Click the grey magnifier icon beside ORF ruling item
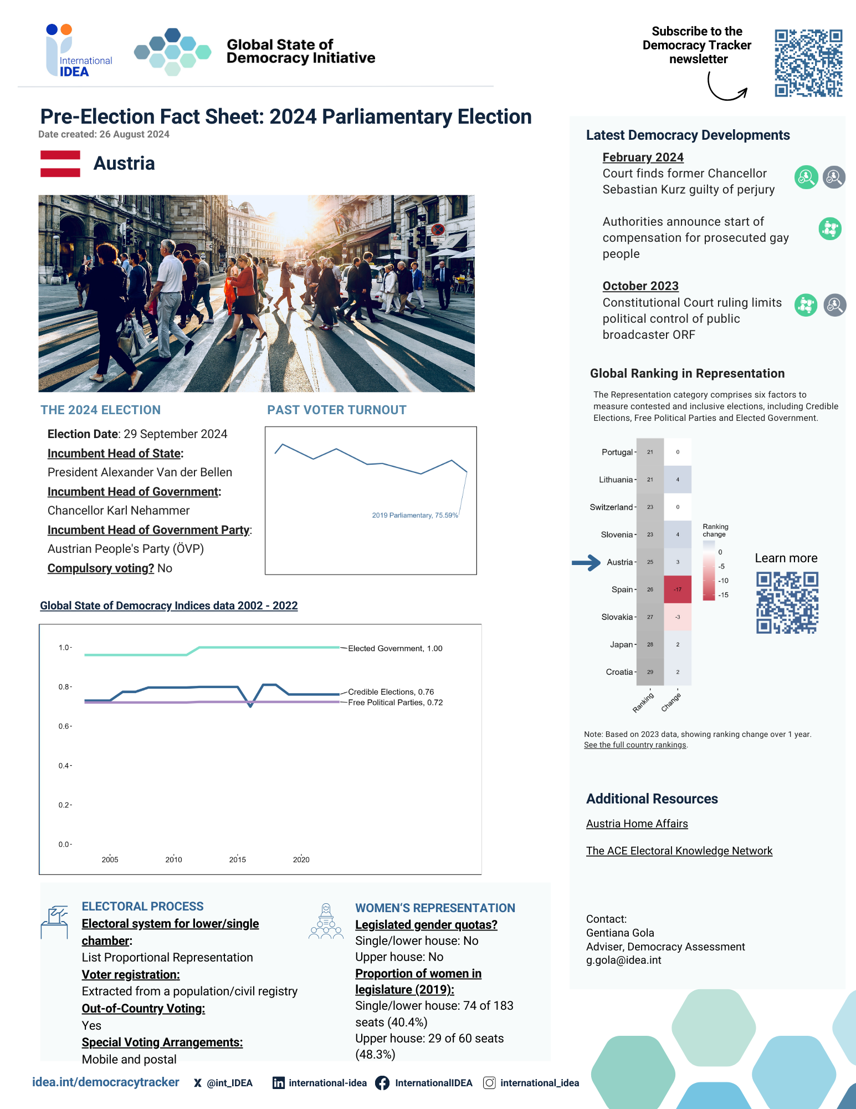The height and width of the screenshot is (1109, 856). (x=834, y=305)
